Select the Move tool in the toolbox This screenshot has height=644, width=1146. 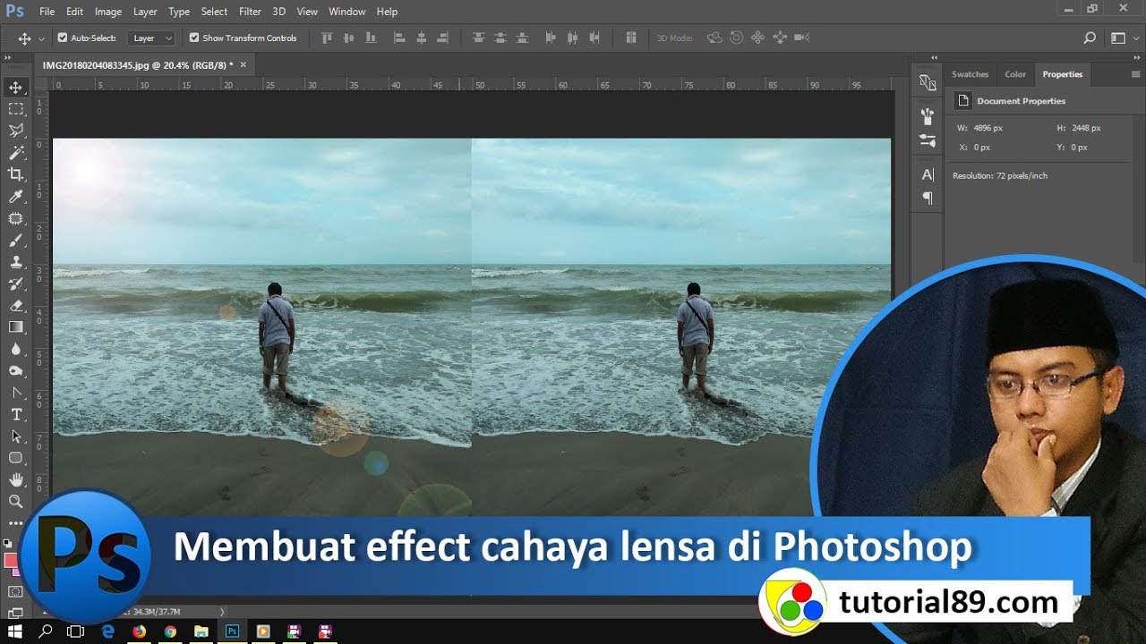tap(16, 87)
